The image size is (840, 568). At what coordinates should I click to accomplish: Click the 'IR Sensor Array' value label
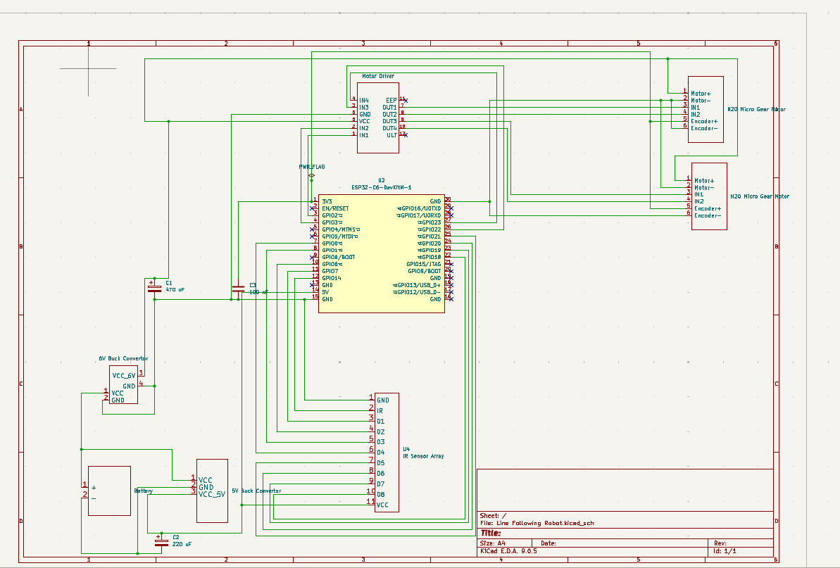(423, 456)
